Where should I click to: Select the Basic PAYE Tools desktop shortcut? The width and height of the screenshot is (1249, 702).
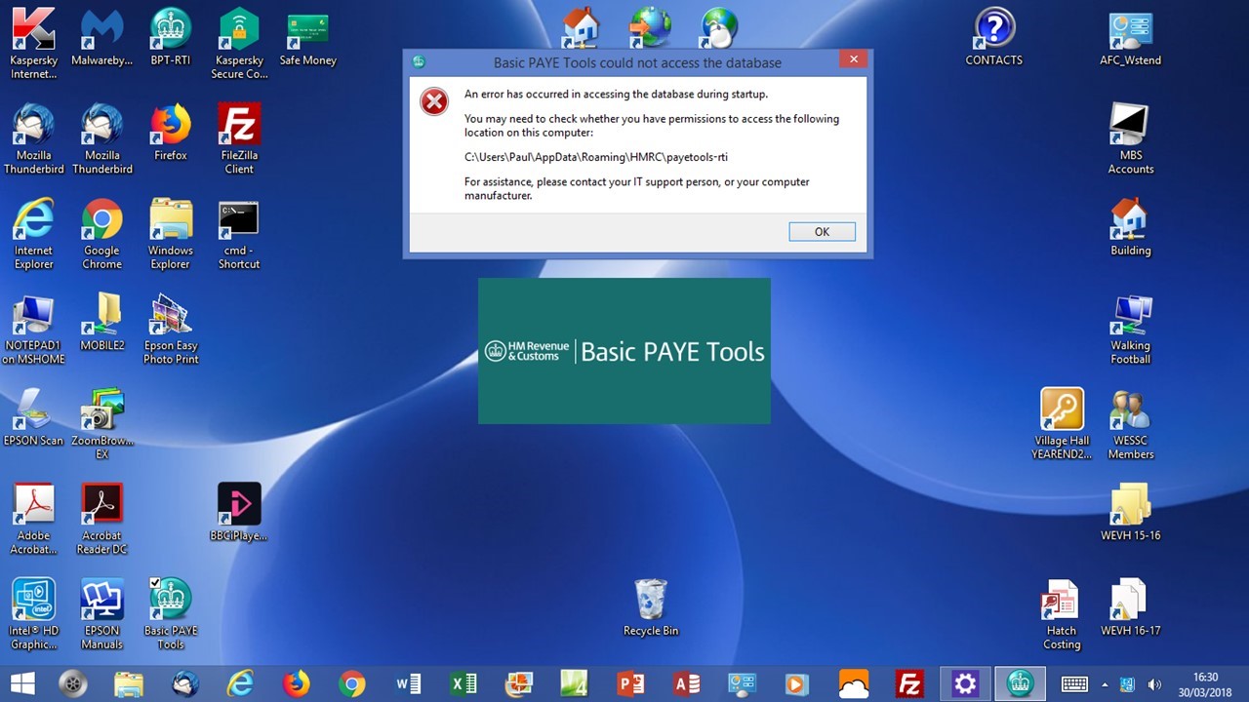[171, 614]
